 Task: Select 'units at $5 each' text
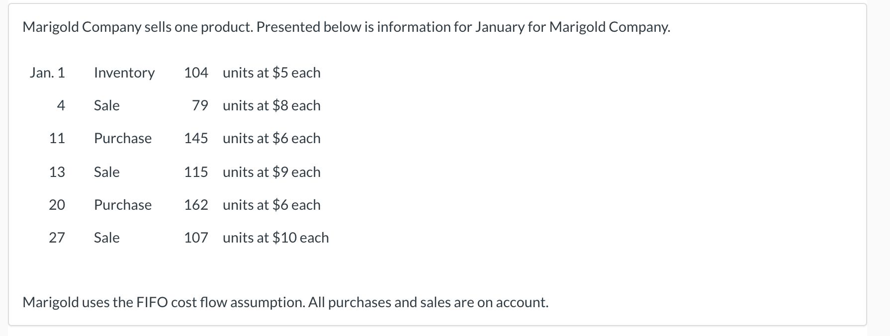(271, 73)
